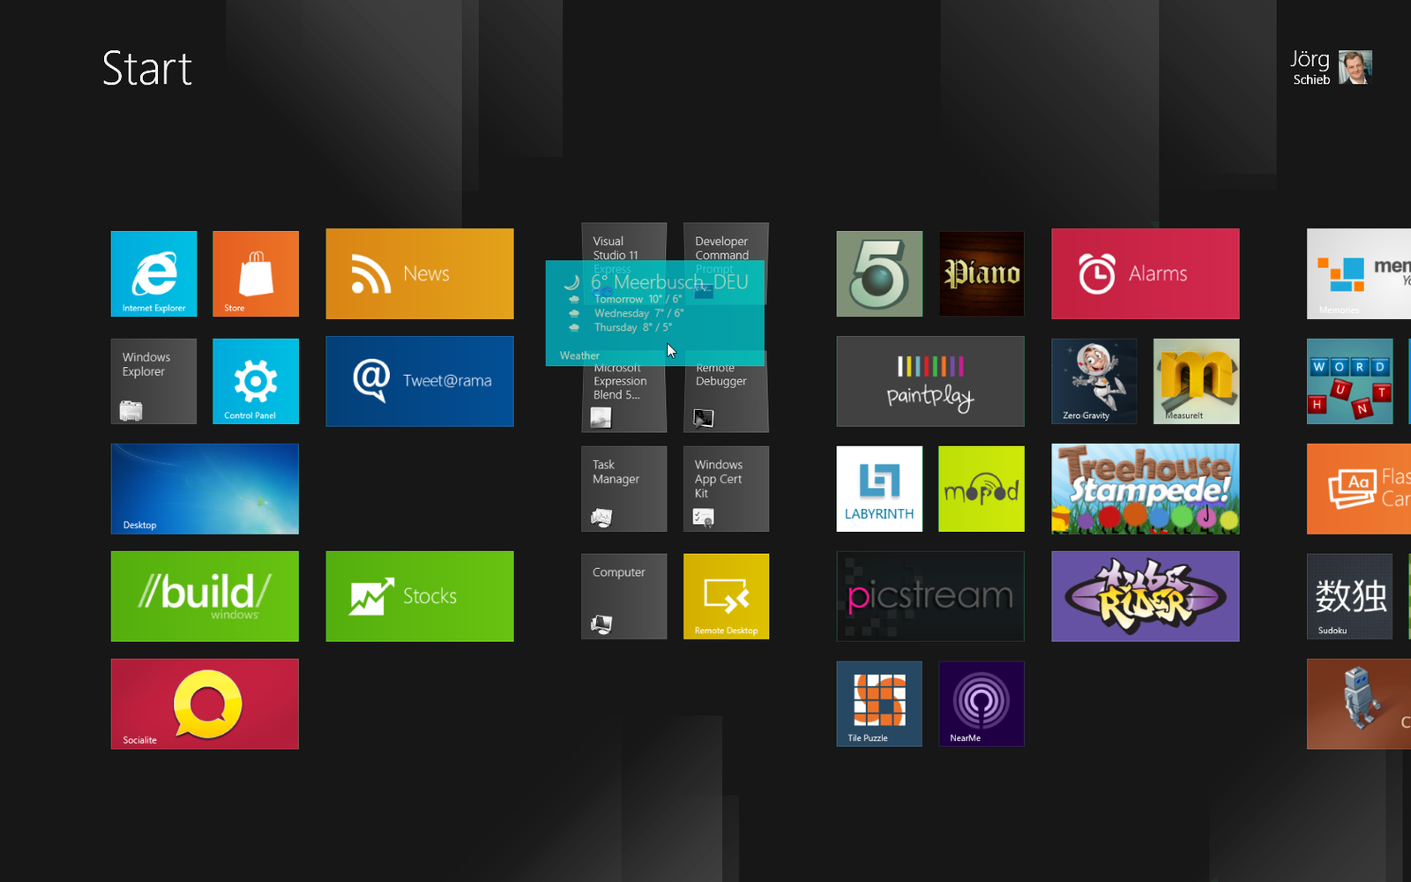This screenshot has width=1411, height=882.
Task: Launch the Treehouse Stampede game tile
Action: pos(1145,489)
